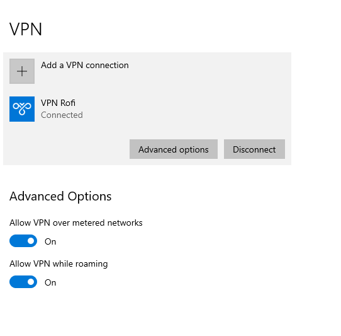
Task: Click On label beside metered networks toggle
Action: point(50,241)
